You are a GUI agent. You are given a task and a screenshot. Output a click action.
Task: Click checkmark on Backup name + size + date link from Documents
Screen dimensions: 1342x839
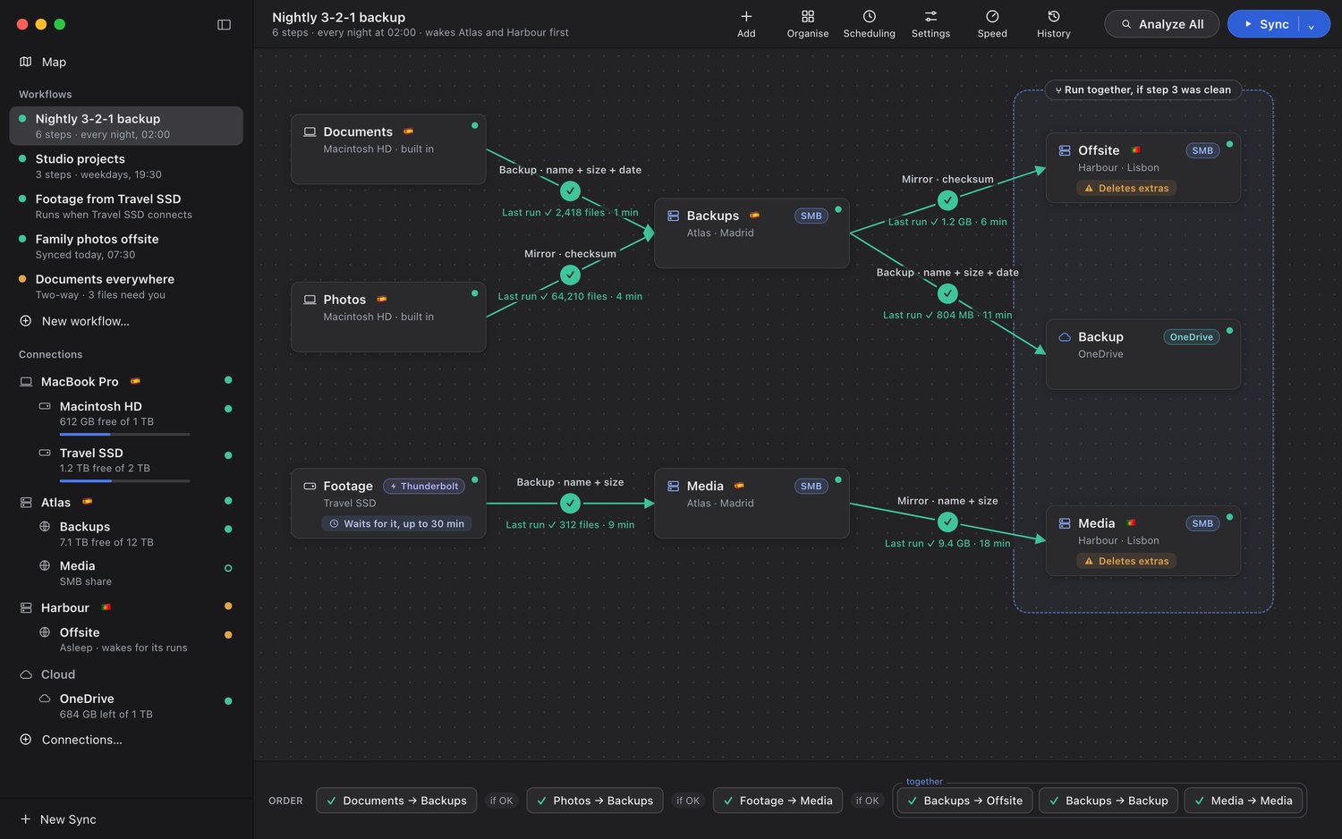pos(570,191)
